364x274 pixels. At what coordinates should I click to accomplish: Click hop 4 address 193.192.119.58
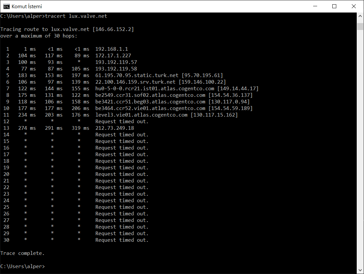116,69
